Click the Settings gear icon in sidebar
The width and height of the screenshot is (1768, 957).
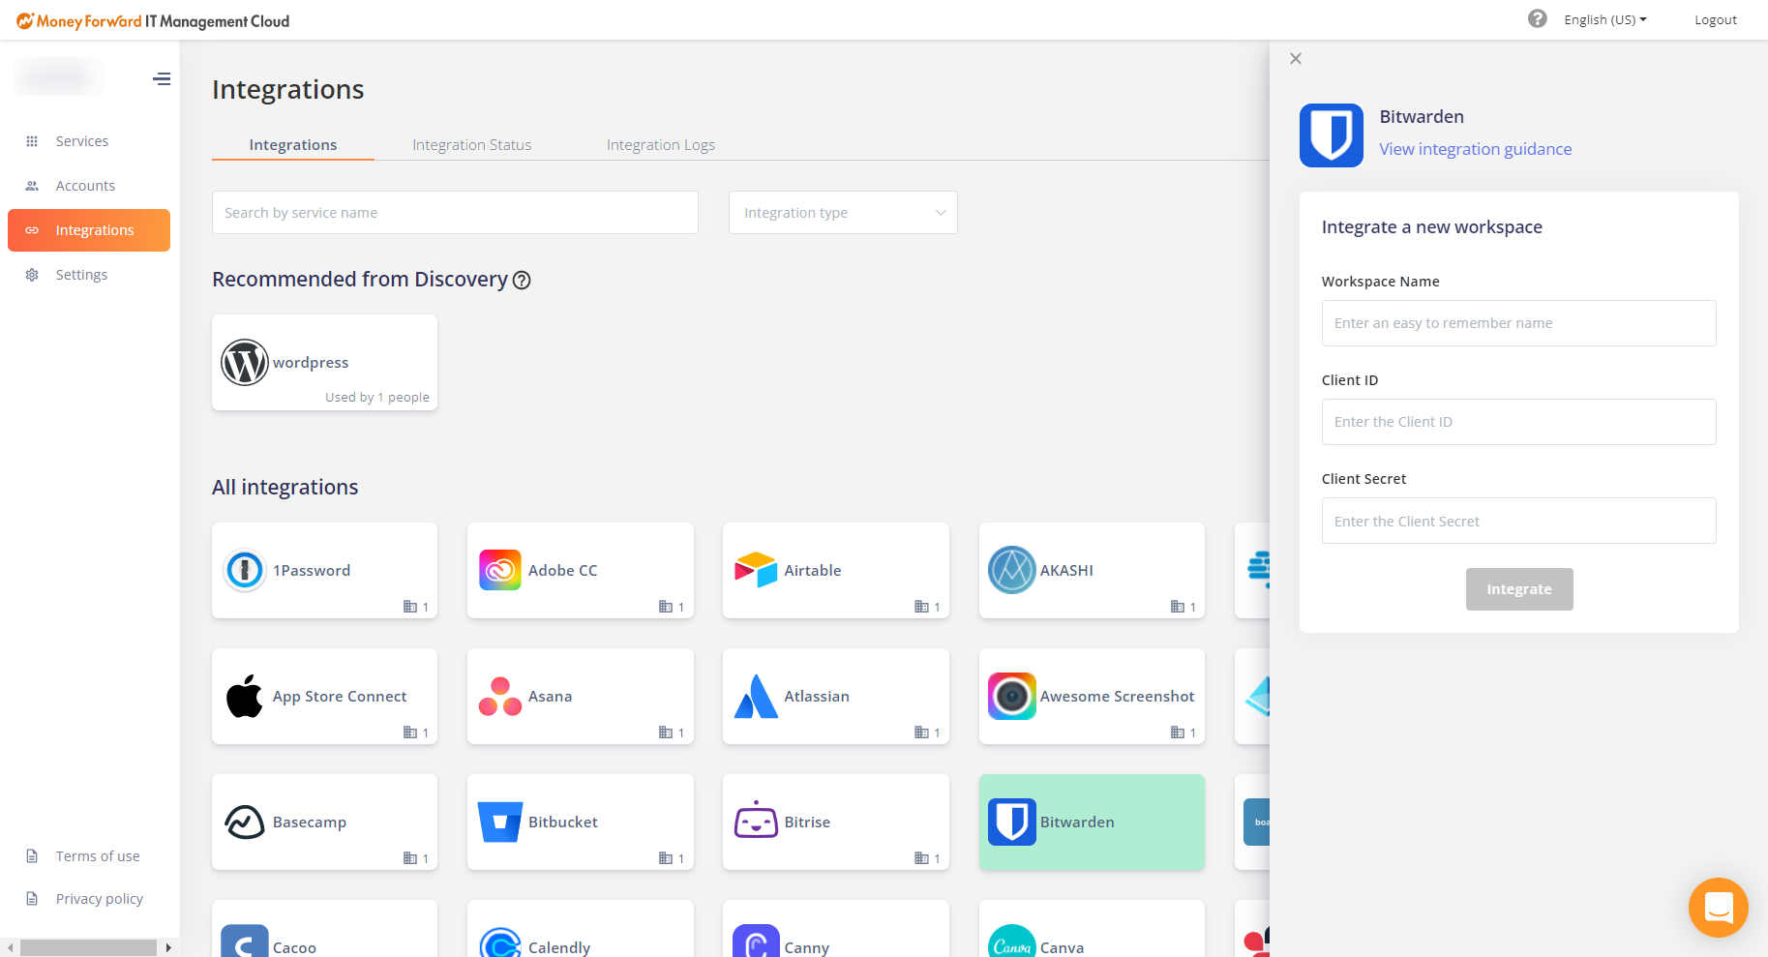(x=32, y=275)
